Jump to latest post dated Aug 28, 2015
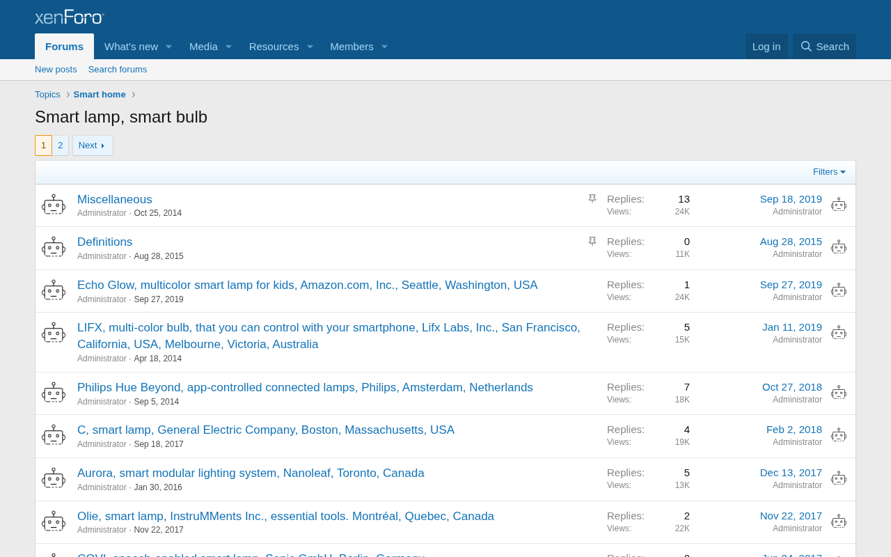Image resolution: width=891 pixels, height=557 pixels. click(791, 242)
